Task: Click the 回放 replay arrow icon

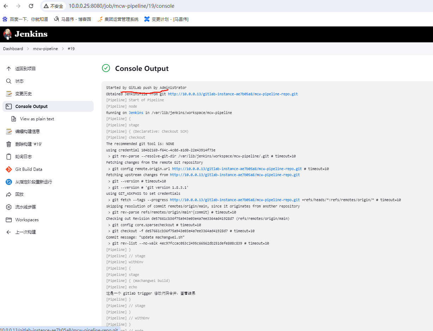Action: point(9,194)
